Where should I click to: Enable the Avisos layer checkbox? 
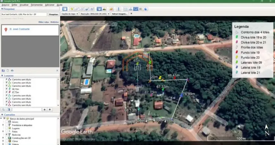(6, 122)
